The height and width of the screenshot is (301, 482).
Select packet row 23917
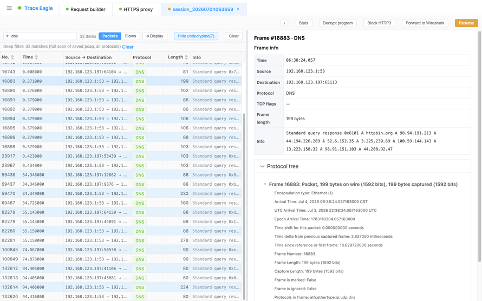(x=121, y=156)
